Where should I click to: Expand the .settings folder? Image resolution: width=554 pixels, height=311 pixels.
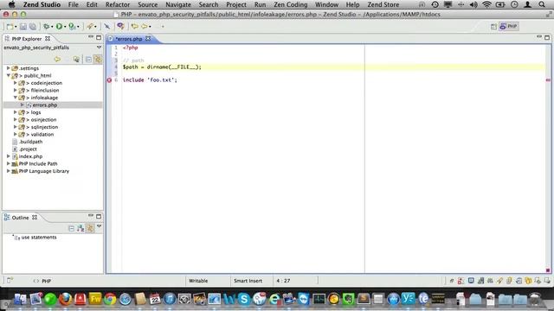coord(8,68)
